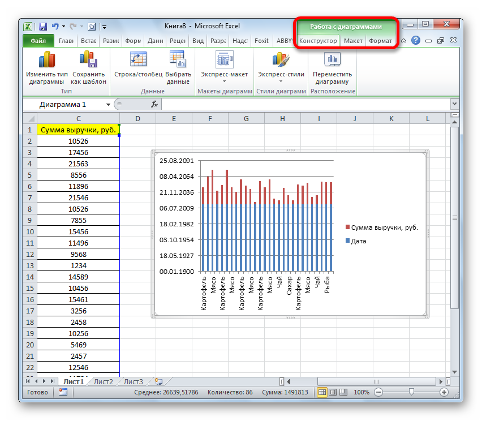Click the Switch Row/Column icon
Viewport: 482px width, 421px height.
coord(138,59)
